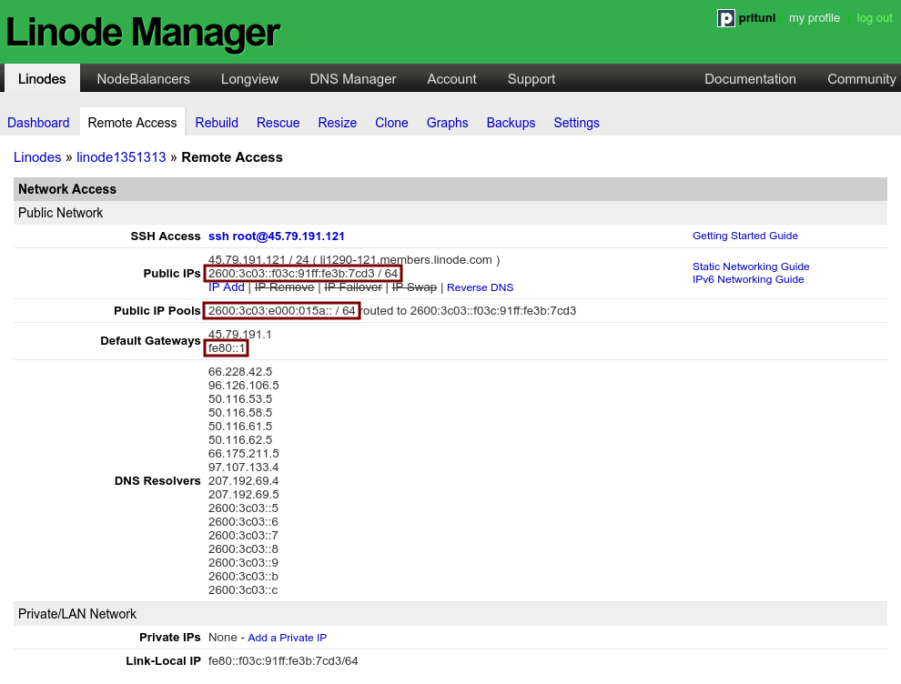This screenshot has width=901, height=684.
Task: Click the public IPv6 address 2600:3c03::f03c:91ff:fe3b:7cd3 / 64
Action: pos(303,274)
